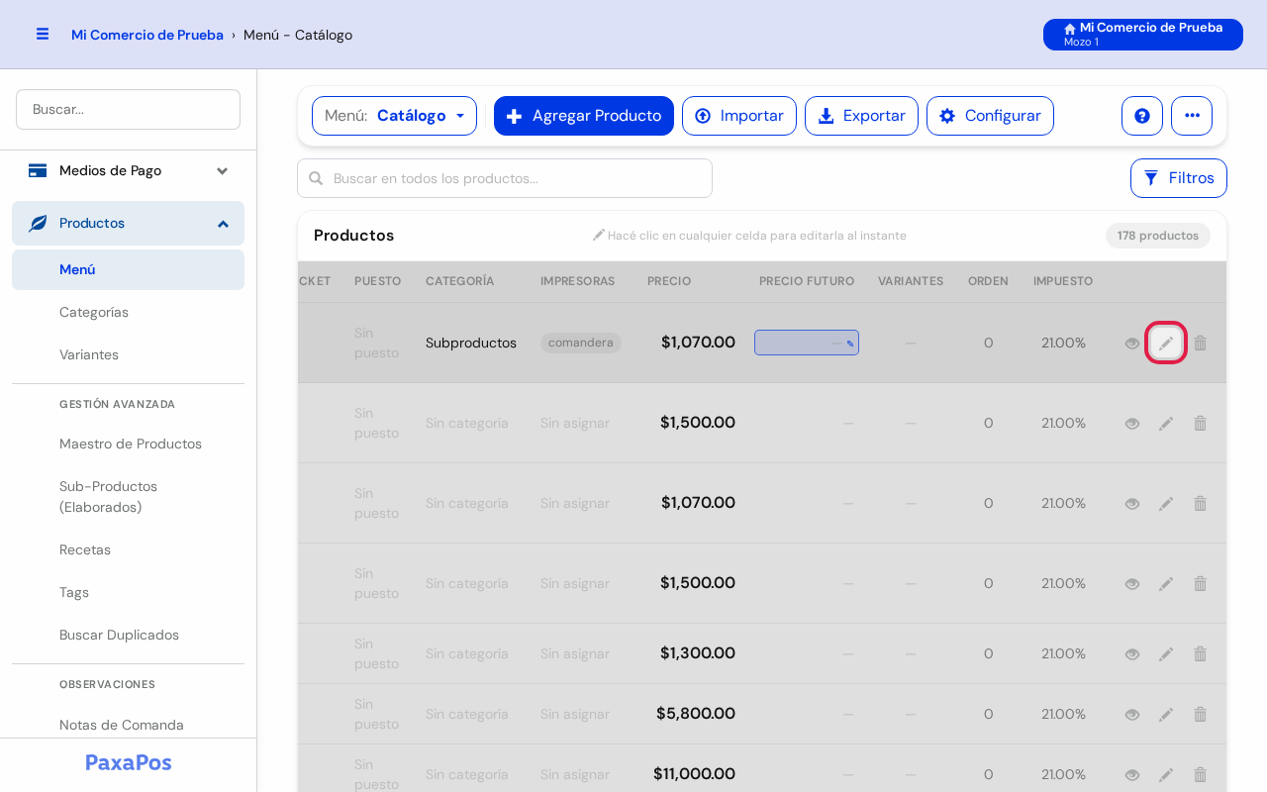Click the trash icon in the $11,000.00 row
1267x792 pixels.
coord(1200,774)
